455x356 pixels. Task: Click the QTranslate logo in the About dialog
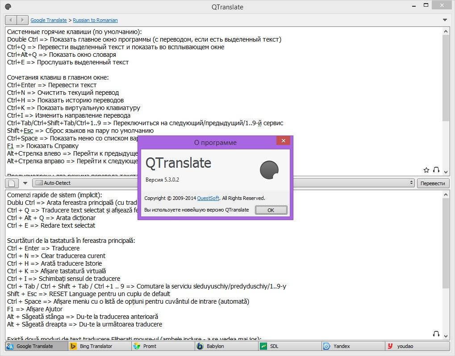[269, 170]
